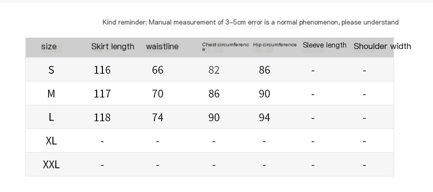Select the S size row label

point(51,70)
